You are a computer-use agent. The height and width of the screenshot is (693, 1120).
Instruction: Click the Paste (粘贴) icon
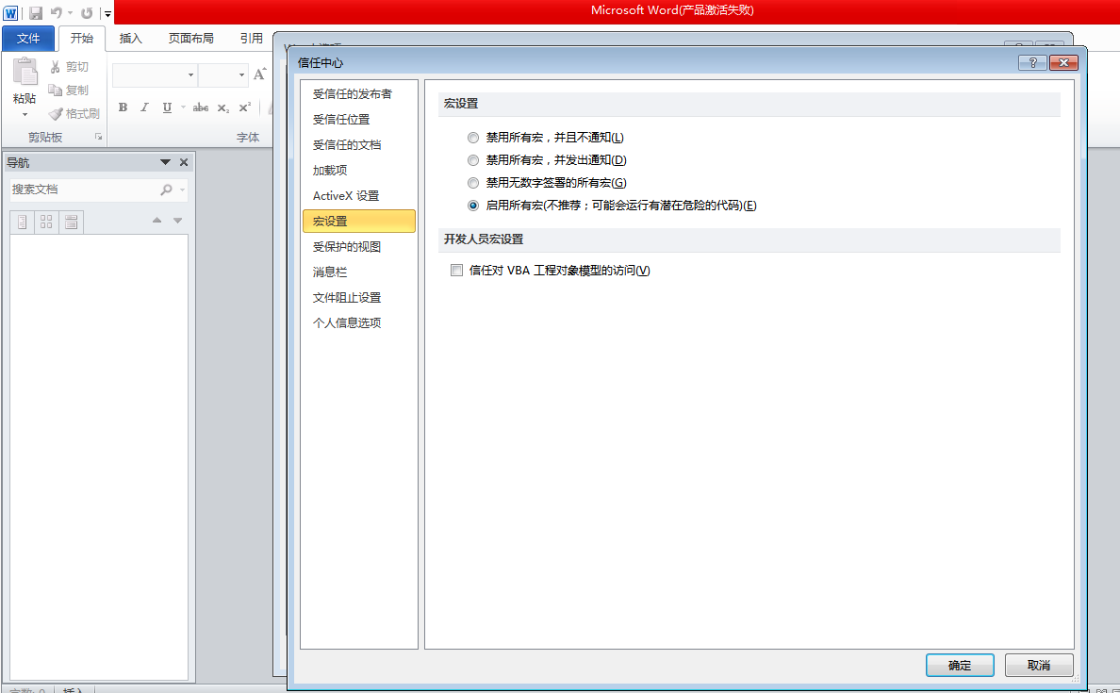click(25, 73)
